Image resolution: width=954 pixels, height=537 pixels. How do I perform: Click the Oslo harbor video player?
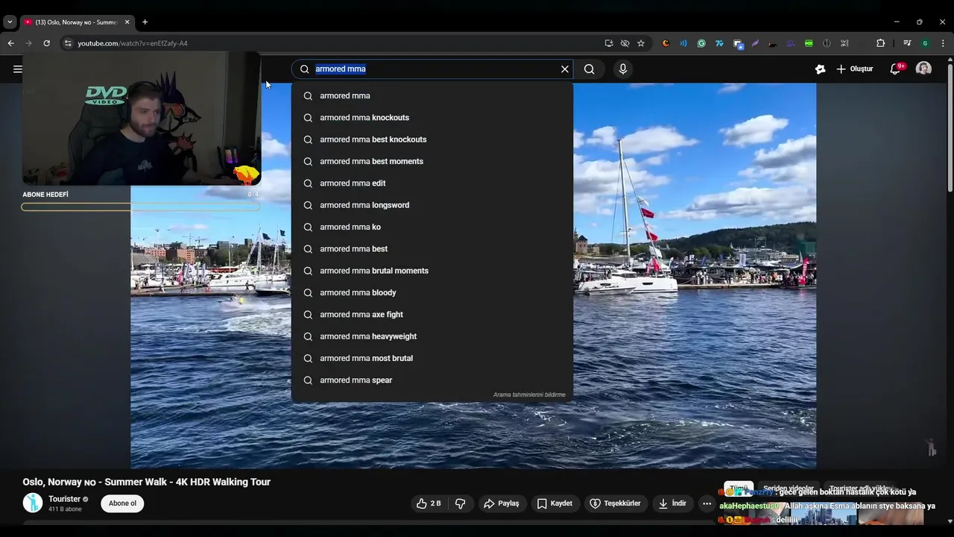(473, 276)
